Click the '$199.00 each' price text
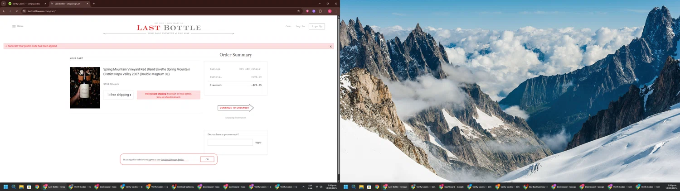Screen dimensions: 680x191 click(x=111, y=84)
